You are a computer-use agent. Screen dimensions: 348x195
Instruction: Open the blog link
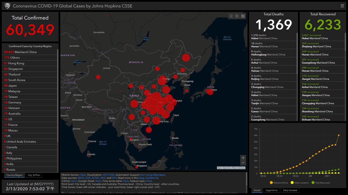[141, 178]
